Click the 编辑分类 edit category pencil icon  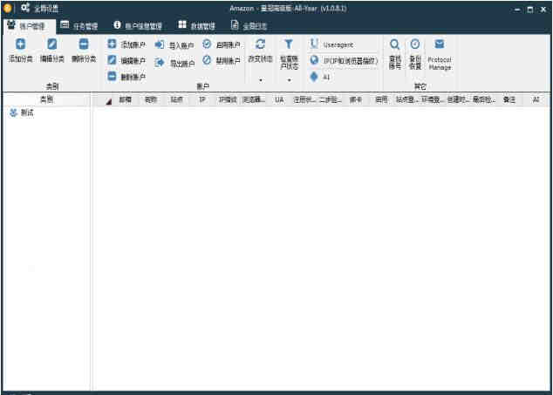51,44
